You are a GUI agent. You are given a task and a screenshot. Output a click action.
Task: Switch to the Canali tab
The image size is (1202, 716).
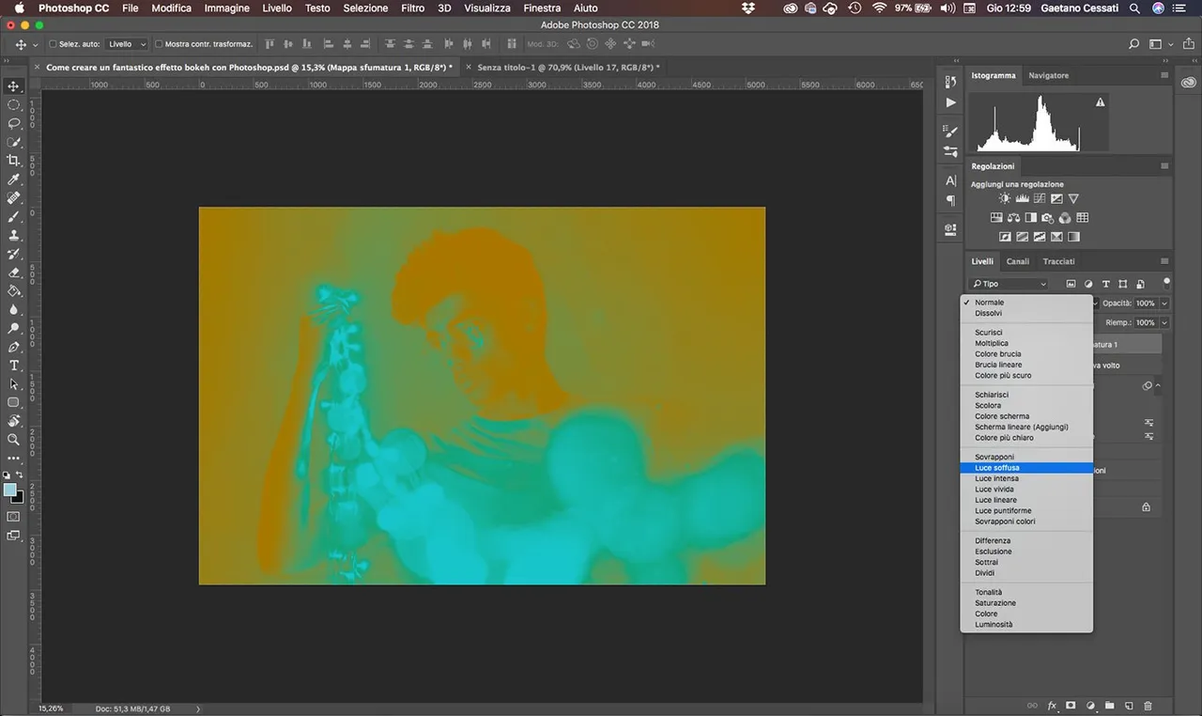(x=1017, y=261)
